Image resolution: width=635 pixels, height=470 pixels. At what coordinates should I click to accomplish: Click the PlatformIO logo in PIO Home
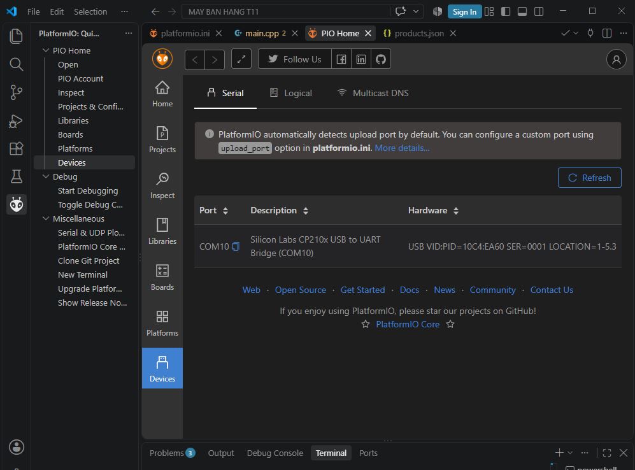[162, 59]
